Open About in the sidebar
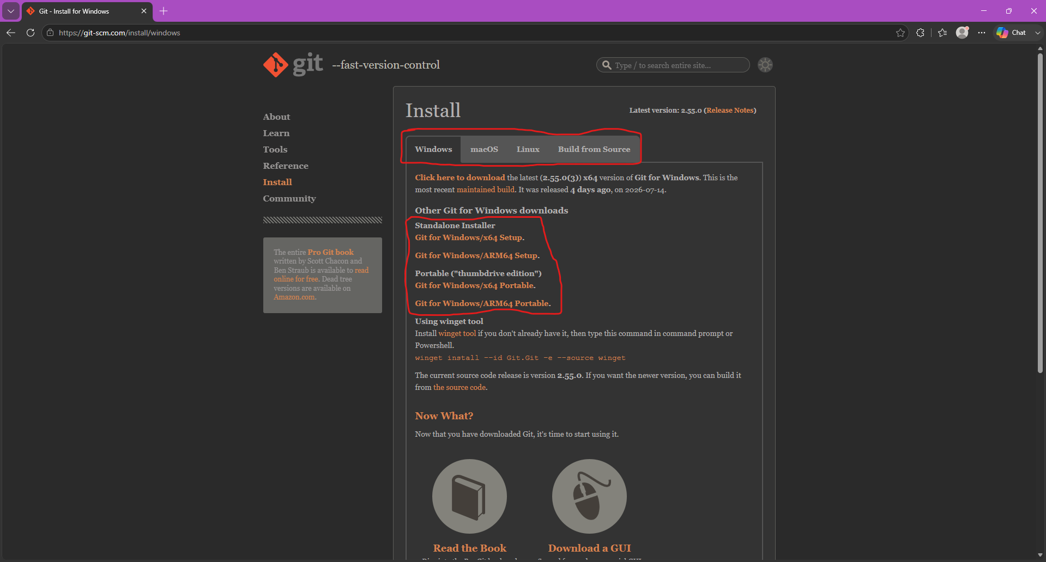The height and width of the screenshot is (562, 1046). pyautogui.click(x=276, y=117)
